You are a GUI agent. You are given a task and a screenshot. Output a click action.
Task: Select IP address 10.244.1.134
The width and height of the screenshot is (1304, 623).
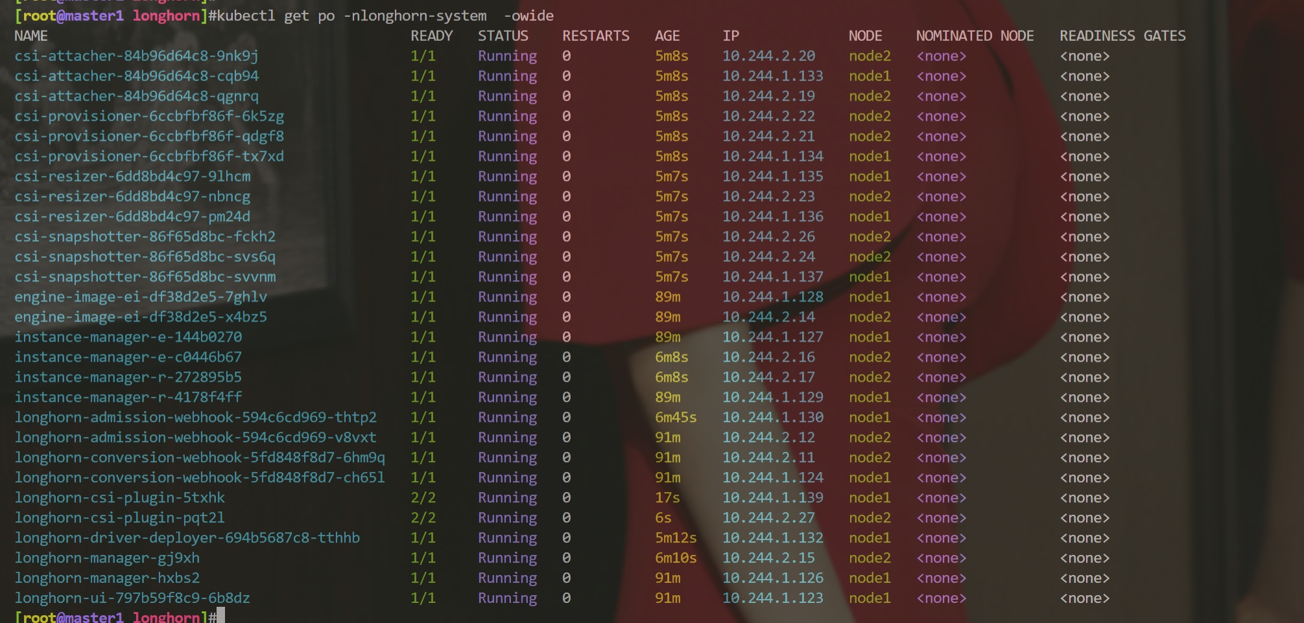coord(773,157)
